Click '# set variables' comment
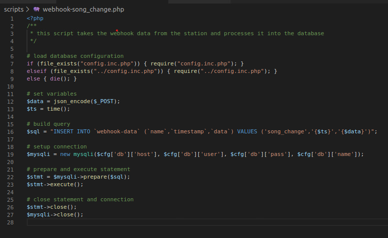 [x=52, y=94]
